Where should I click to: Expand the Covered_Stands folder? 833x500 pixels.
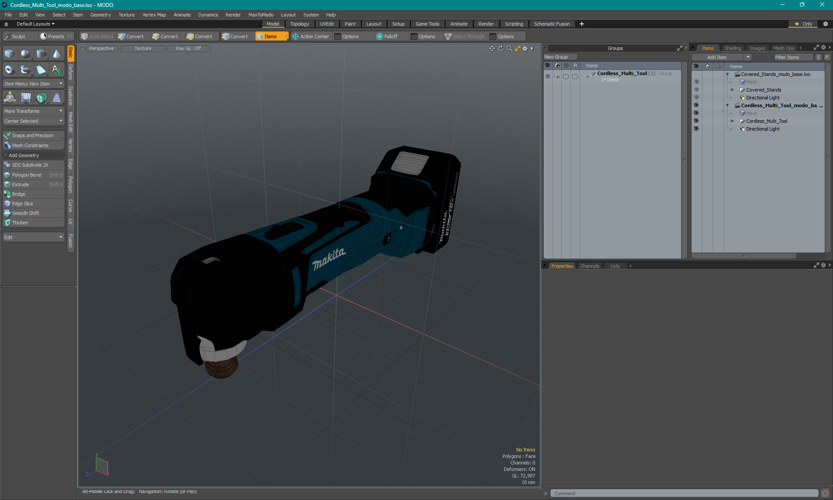[x=732, y=90]
